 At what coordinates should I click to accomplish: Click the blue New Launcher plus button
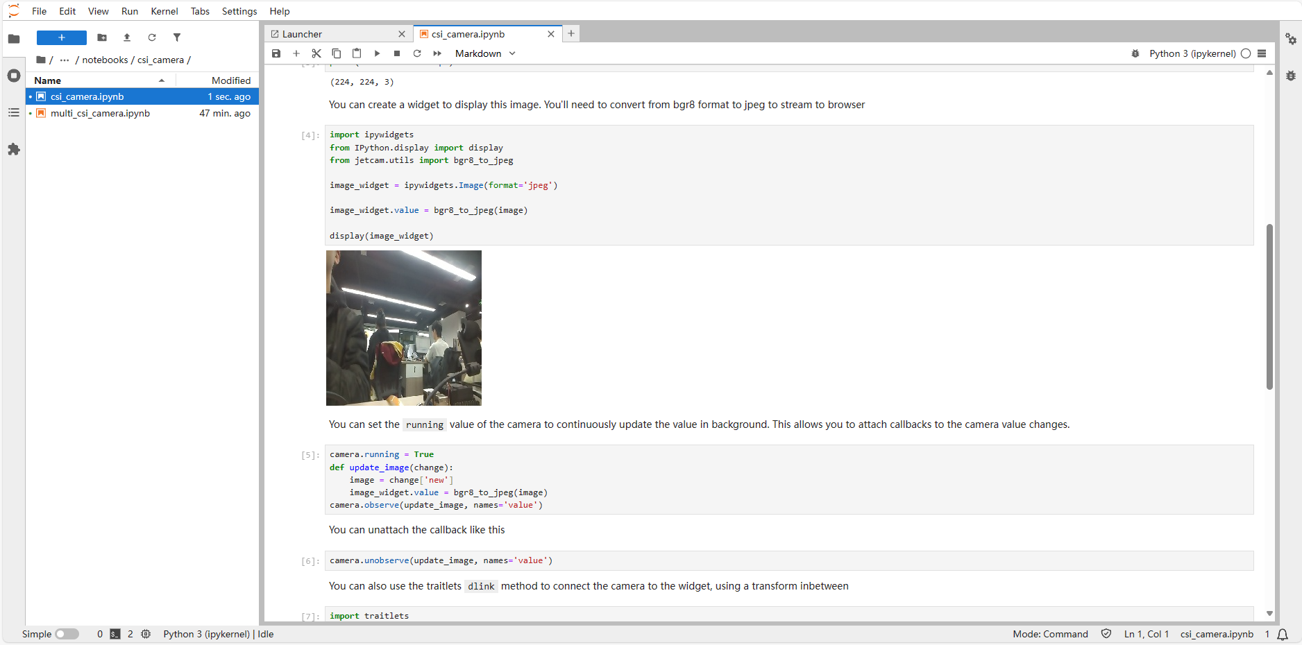62,37
